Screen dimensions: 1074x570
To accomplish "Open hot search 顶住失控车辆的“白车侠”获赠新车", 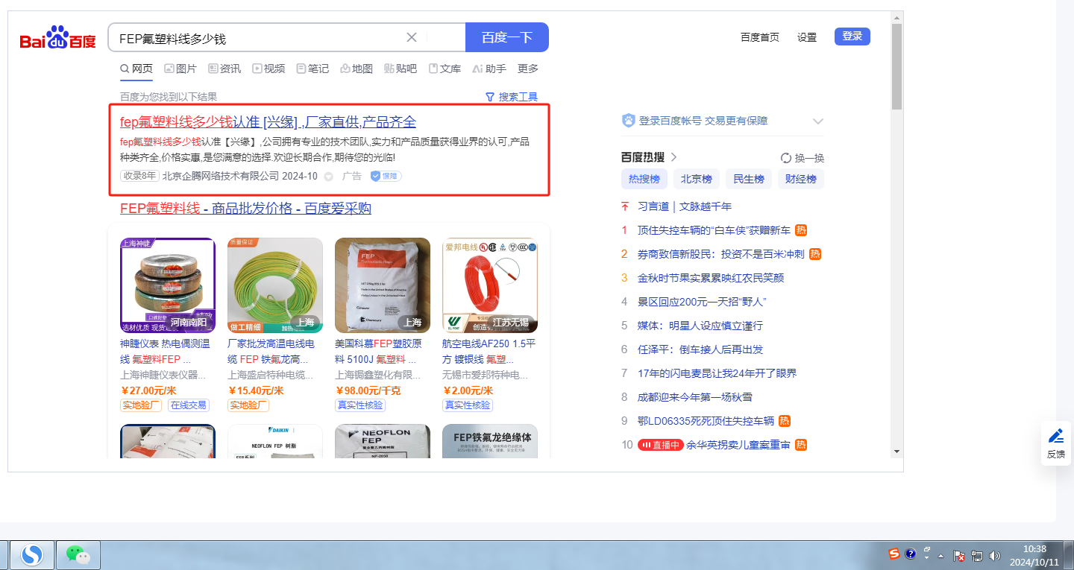I will 714,230.
